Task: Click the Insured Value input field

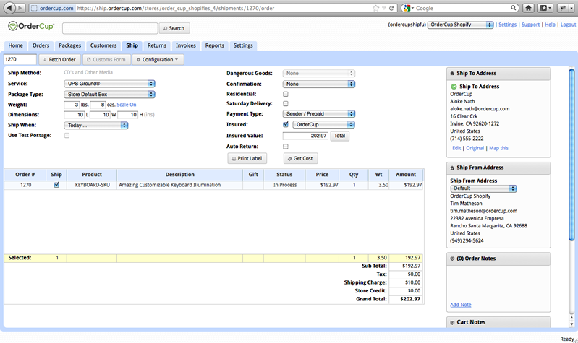Action: click(305, 136)
